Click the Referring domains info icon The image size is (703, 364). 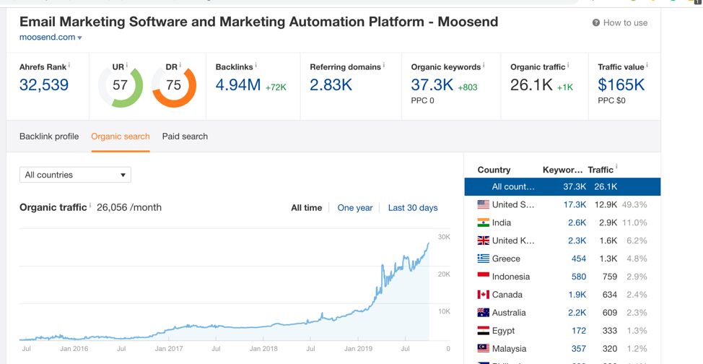pos(384,66)
